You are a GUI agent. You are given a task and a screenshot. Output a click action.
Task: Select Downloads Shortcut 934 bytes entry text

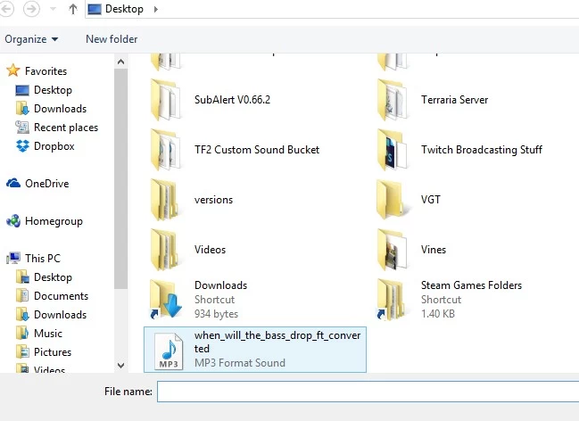point(221,300)
